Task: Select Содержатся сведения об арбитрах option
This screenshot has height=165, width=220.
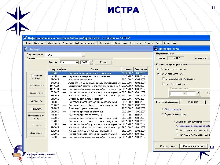Action: click(177, 126)
